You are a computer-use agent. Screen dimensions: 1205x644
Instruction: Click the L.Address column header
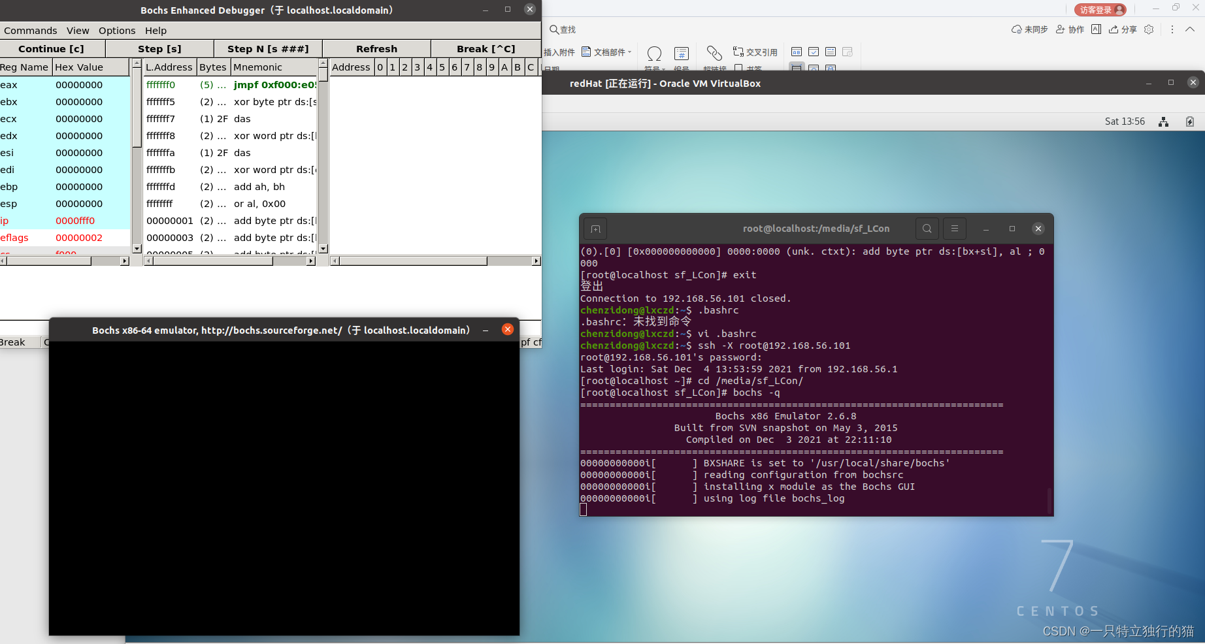170,67
